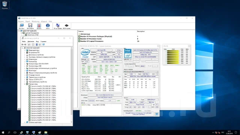This screenshot has width=240, height=135.
Task: Show hidden tray icons chevron
Action: click(213, 132)
